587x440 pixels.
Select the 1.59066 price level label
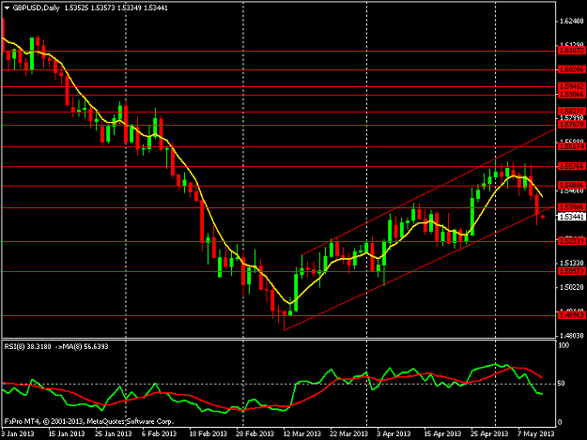point(571,94)
